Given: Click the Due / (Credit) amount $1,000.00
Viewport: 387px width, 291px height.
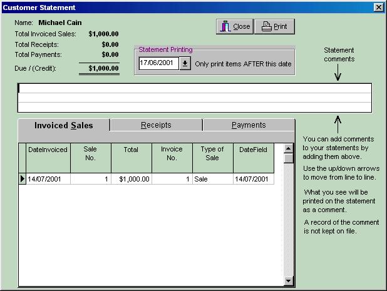Looking at the screenshot, I should 104,68.
